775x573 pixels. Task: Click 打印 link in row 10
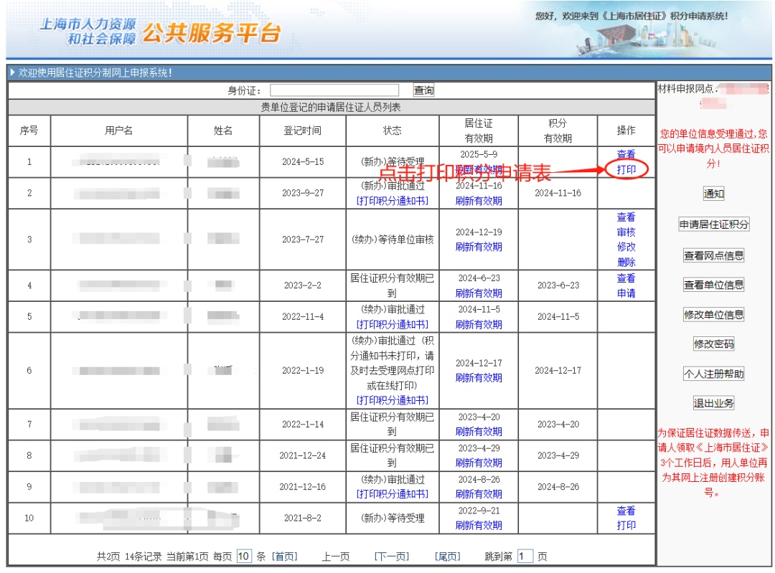tap(626, 526)
